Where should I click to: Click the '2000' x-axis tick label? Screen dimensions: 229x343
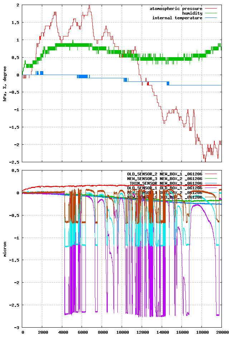coord(43,332)
